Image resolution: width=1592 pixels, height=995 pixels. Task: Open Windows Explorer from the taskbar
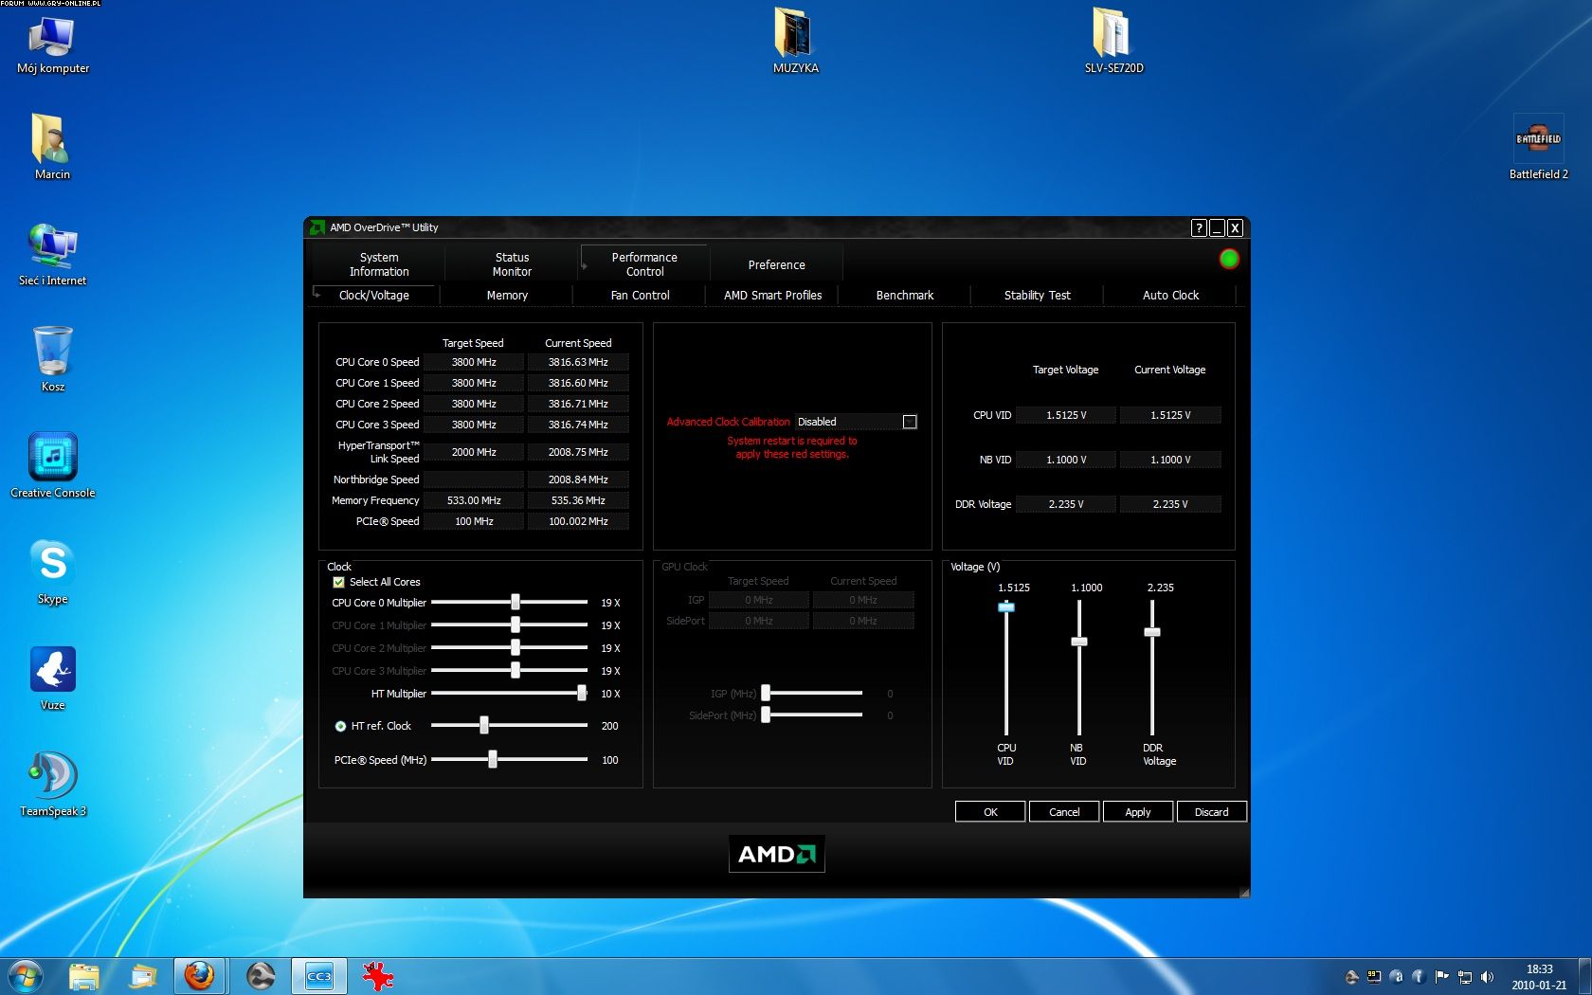coord(83,976)
